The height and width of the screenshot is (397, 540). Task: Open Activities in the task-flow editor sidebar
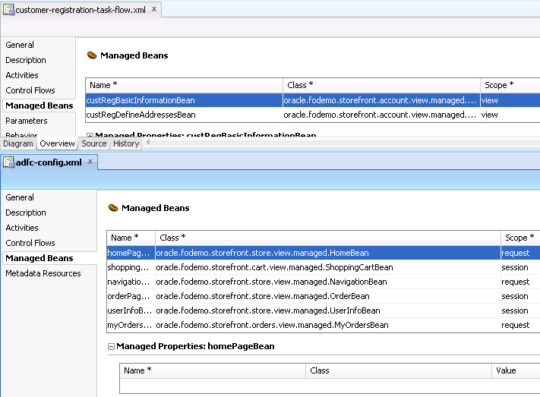click(22, 75)
